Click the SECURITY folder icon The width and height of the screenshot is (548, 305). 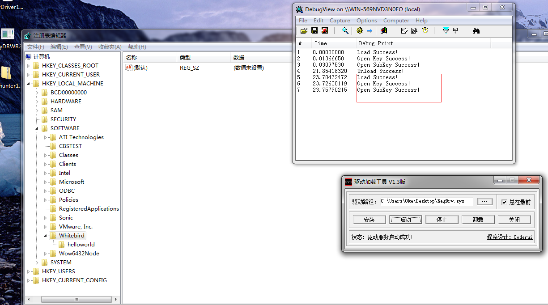[x=45, y=119]
